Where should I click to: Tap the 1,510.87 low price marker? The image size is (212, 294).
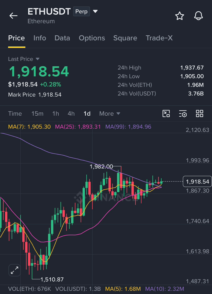pyautogui.click(x=52, y=280)
